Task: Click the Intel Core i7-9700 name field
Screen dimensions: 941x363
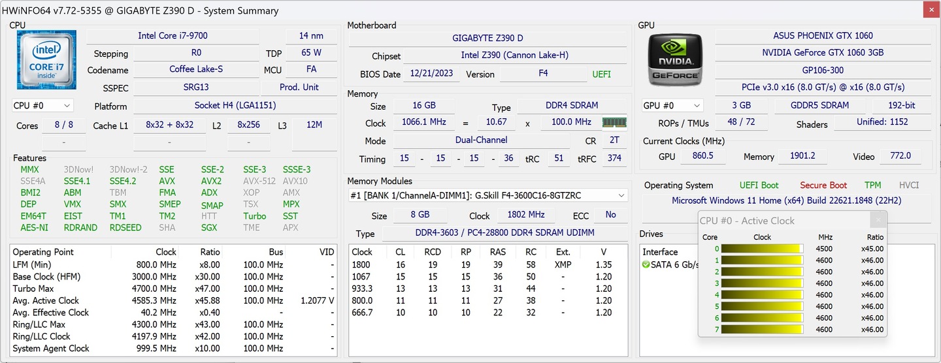Action: 173,36
